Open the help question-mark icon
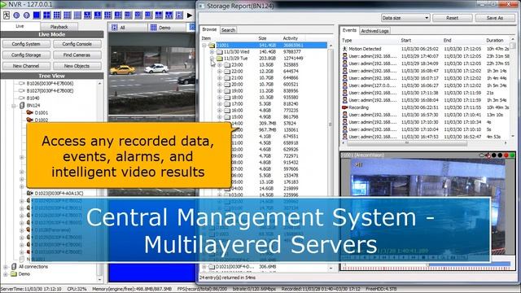The image size is (521, 293). [x=27, y=15]
